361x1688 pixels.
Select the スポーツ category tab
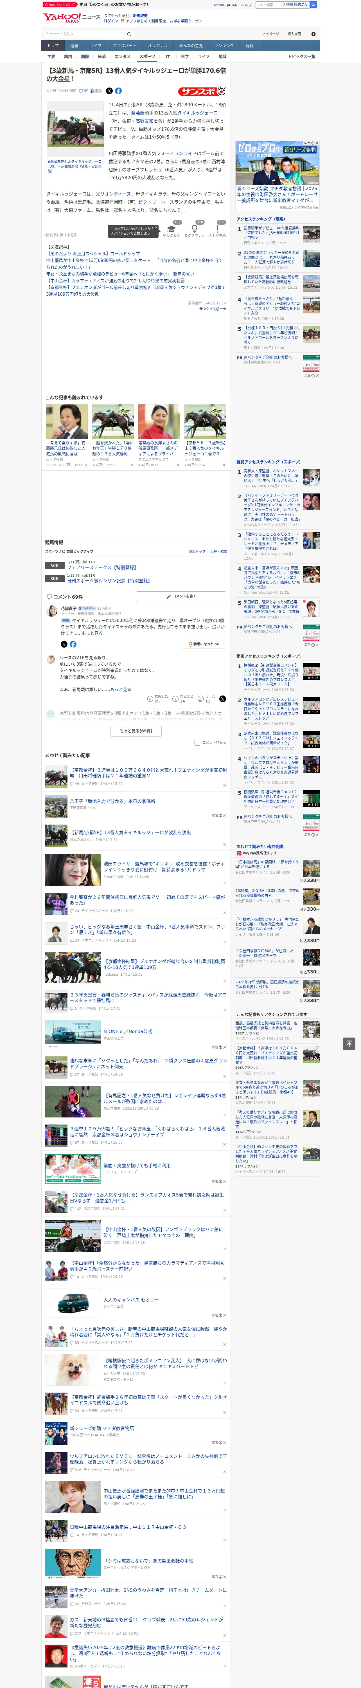tap(147, 57)
